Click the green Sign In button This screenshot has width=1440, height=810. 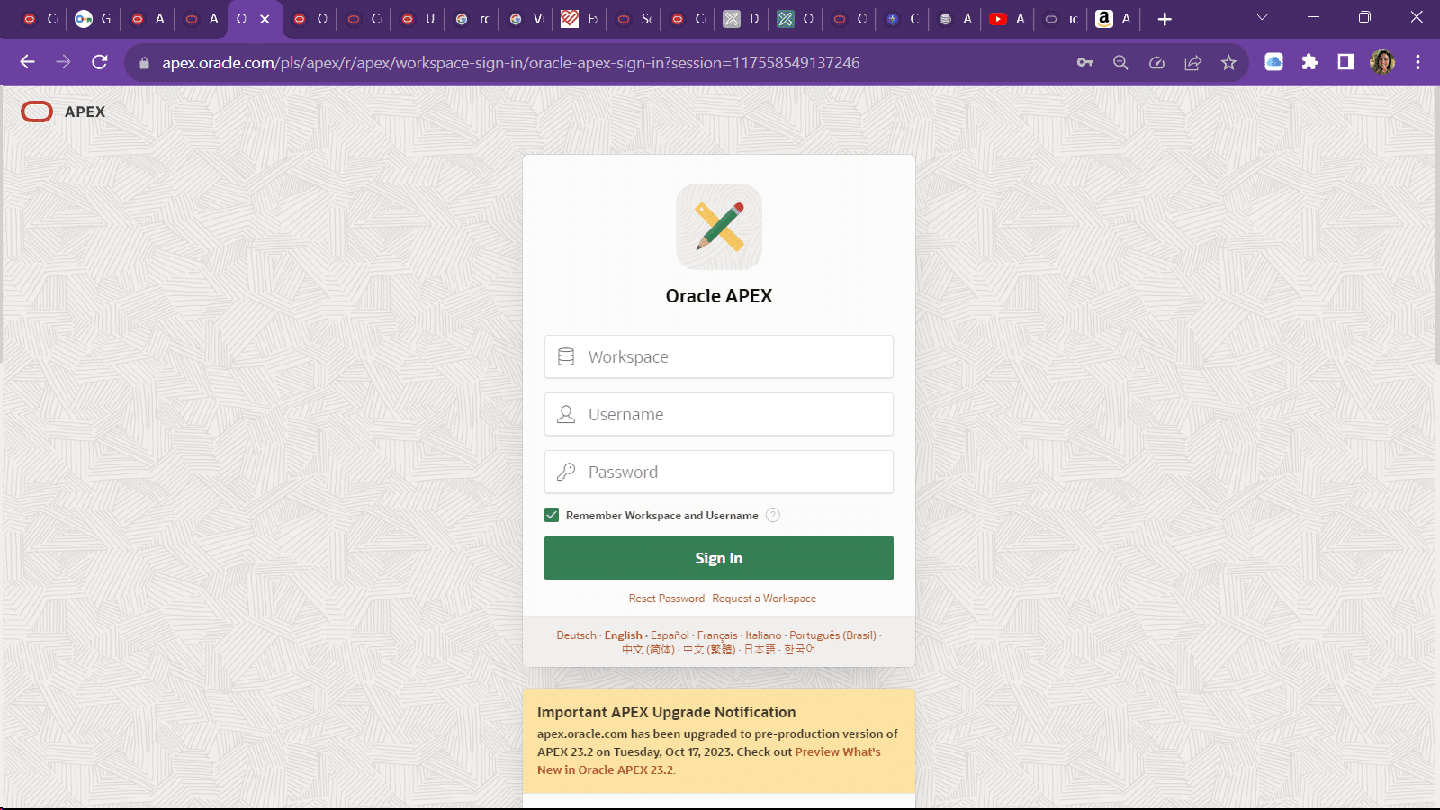[719, 558]
